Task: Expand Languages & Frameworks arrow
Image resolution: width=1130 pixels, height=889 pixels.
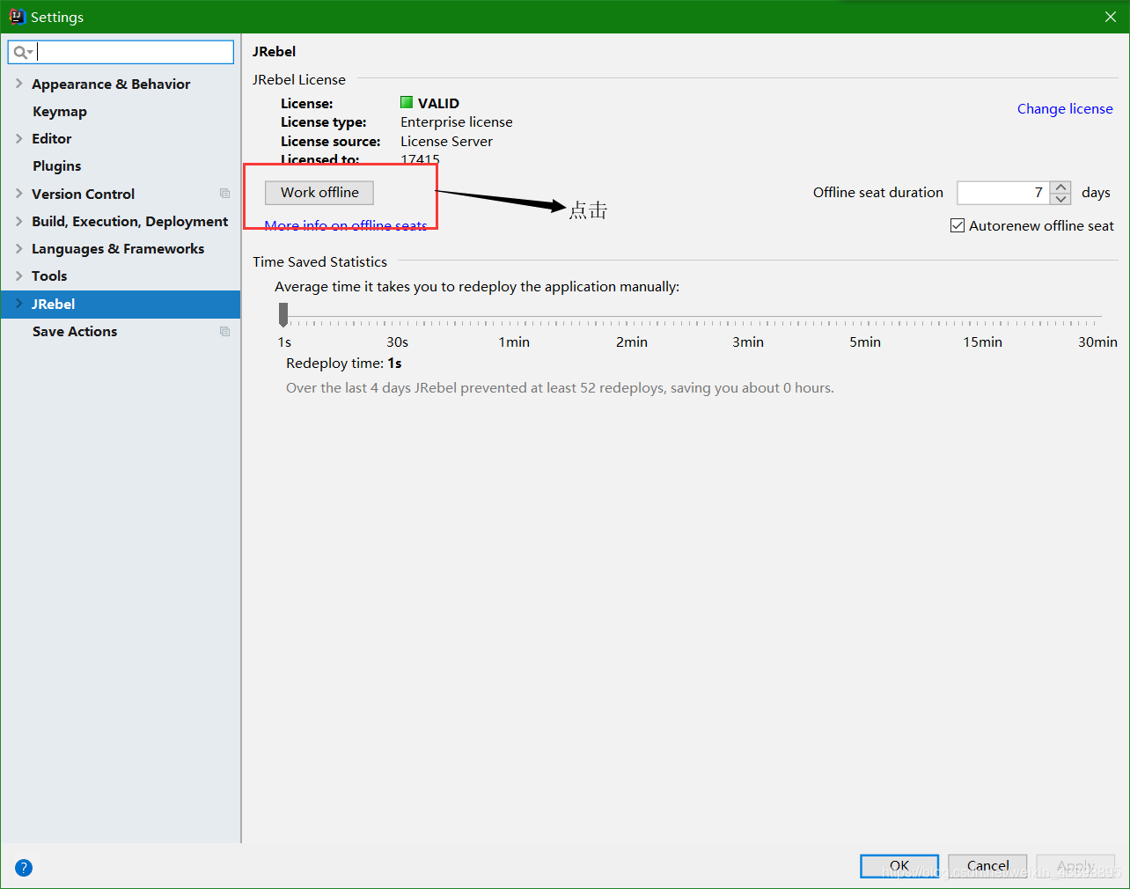Action: (x=18, y=248)
